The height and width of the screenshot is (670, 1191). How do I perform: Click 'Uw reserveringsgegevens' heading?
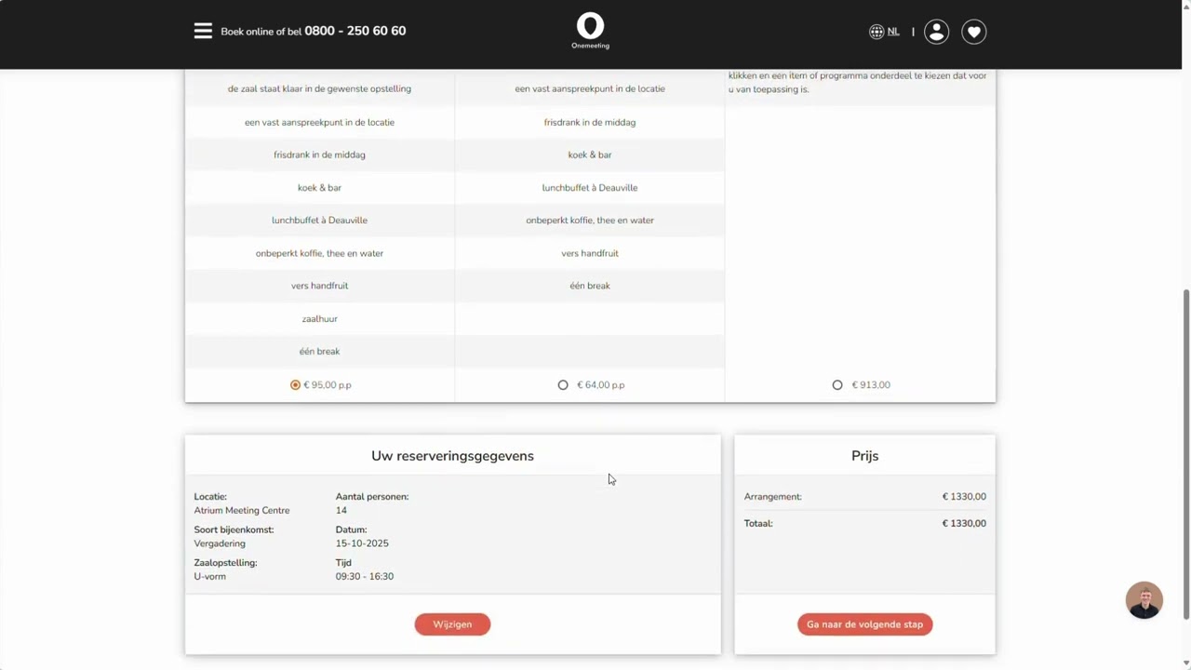click(452, 456)
